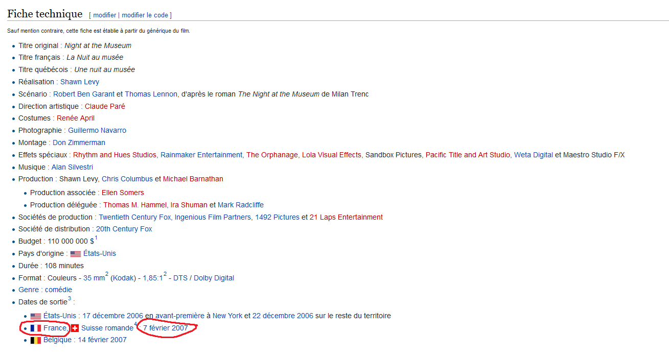Open the Don Zimmerman link
The width and height of the screenshot is (669, 357).
[x=79, y=142]
